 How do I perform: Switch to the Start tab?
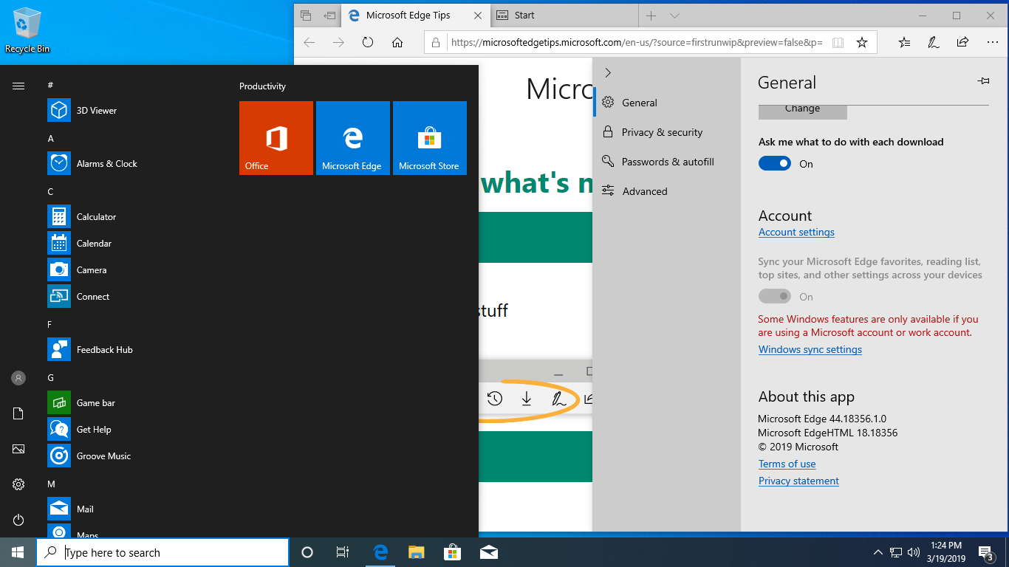coord(564,16)
